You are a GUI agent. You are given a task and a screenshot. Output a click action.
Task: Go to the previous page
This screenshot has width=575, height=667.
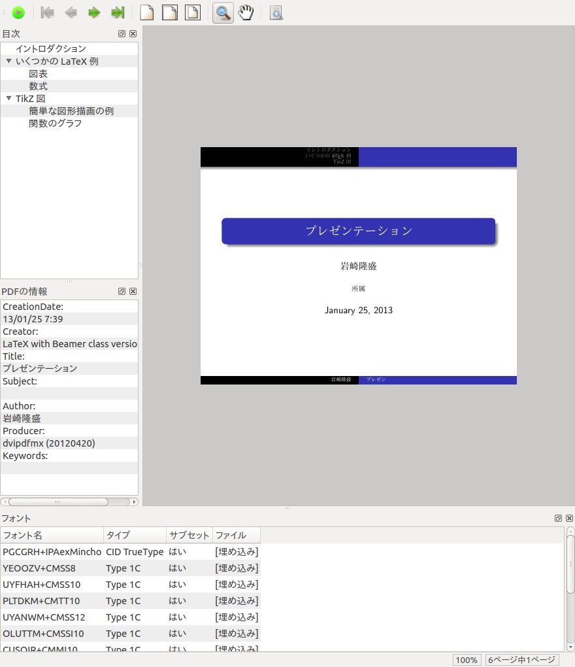click(x=71, y=13)
